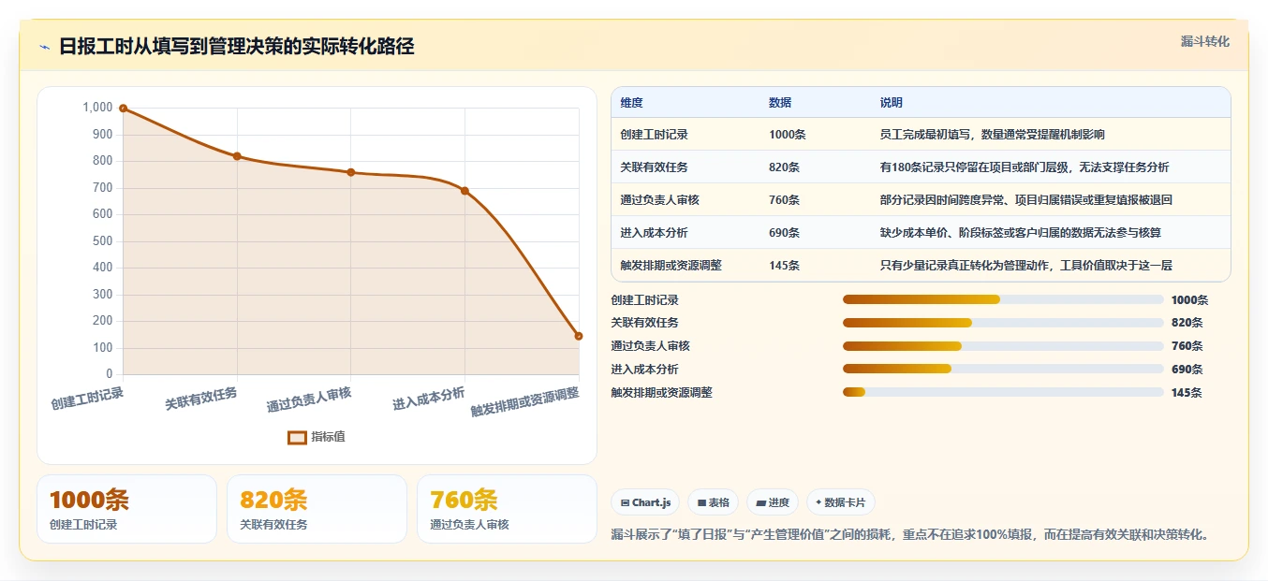Click the 通过负责人审核 progress bar
Image resolution: width=1268 pixels, height=581 pixels.
pyautogui.click(x=1003, y=346)
